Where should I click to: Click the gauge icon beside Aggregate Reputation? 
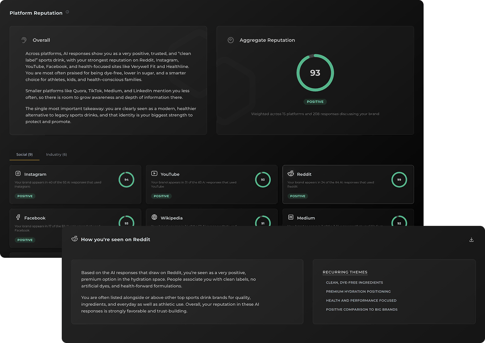(x=231, y=40)
